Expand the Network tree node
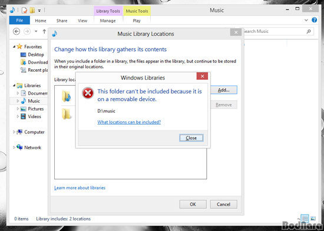The width and height of the screenshot is (324, 231). (x=14, y=148)
